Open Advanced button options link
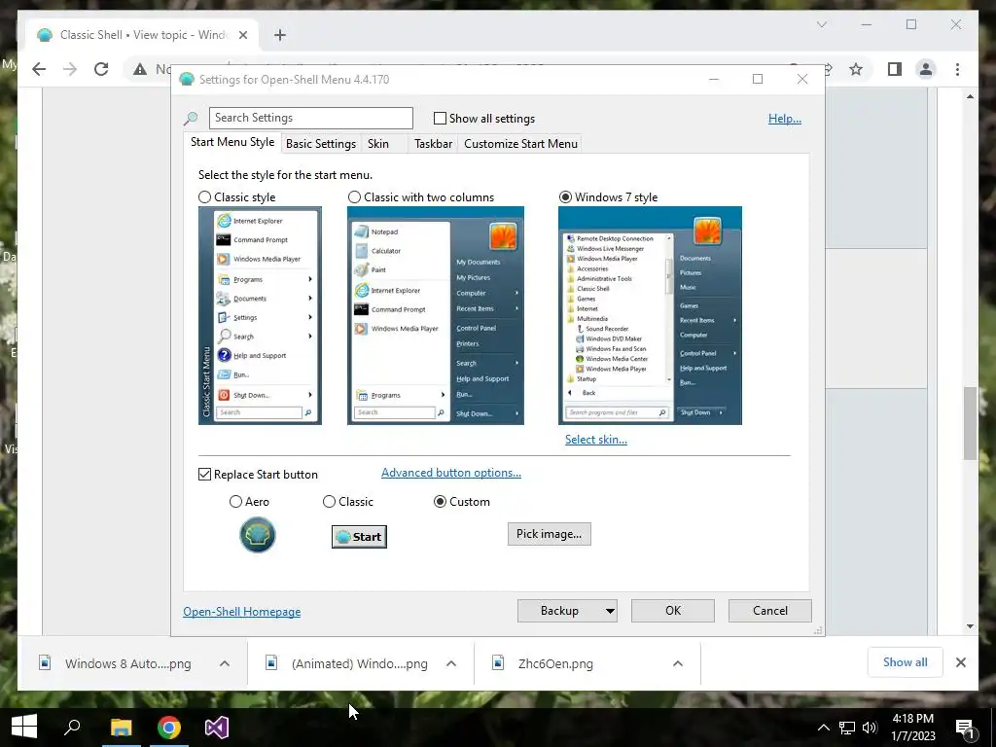Image resolution: width=996 pixels, height=747 pixels. coord(451,473)
